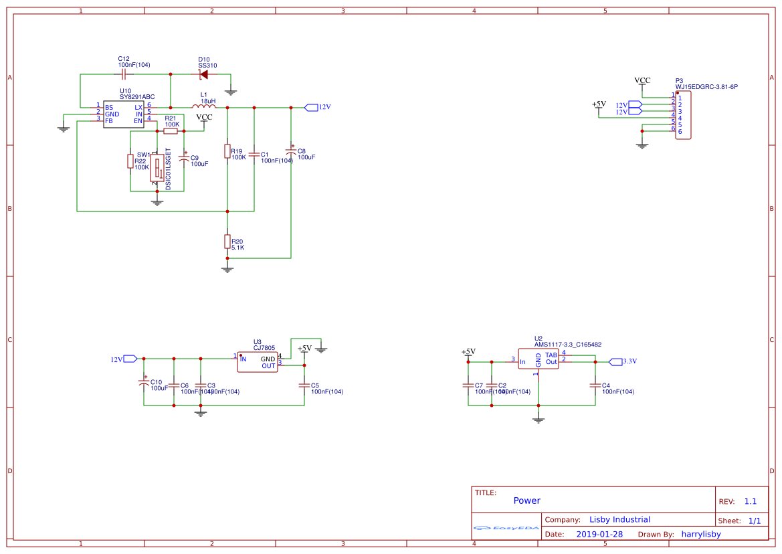Select the harrylisby drawn-by name
The height and width of the screenshot is (554, 782).
point(701,534)
